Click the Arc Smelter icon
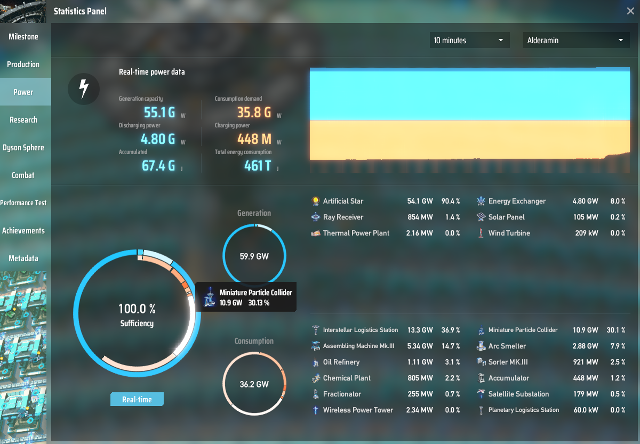 tap(481, 346)
